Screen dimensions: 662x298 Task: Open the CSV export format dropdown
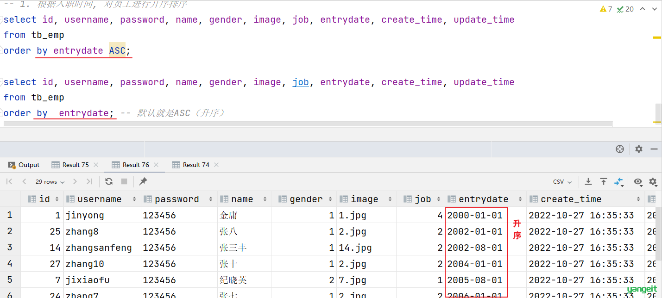point(562,182)
